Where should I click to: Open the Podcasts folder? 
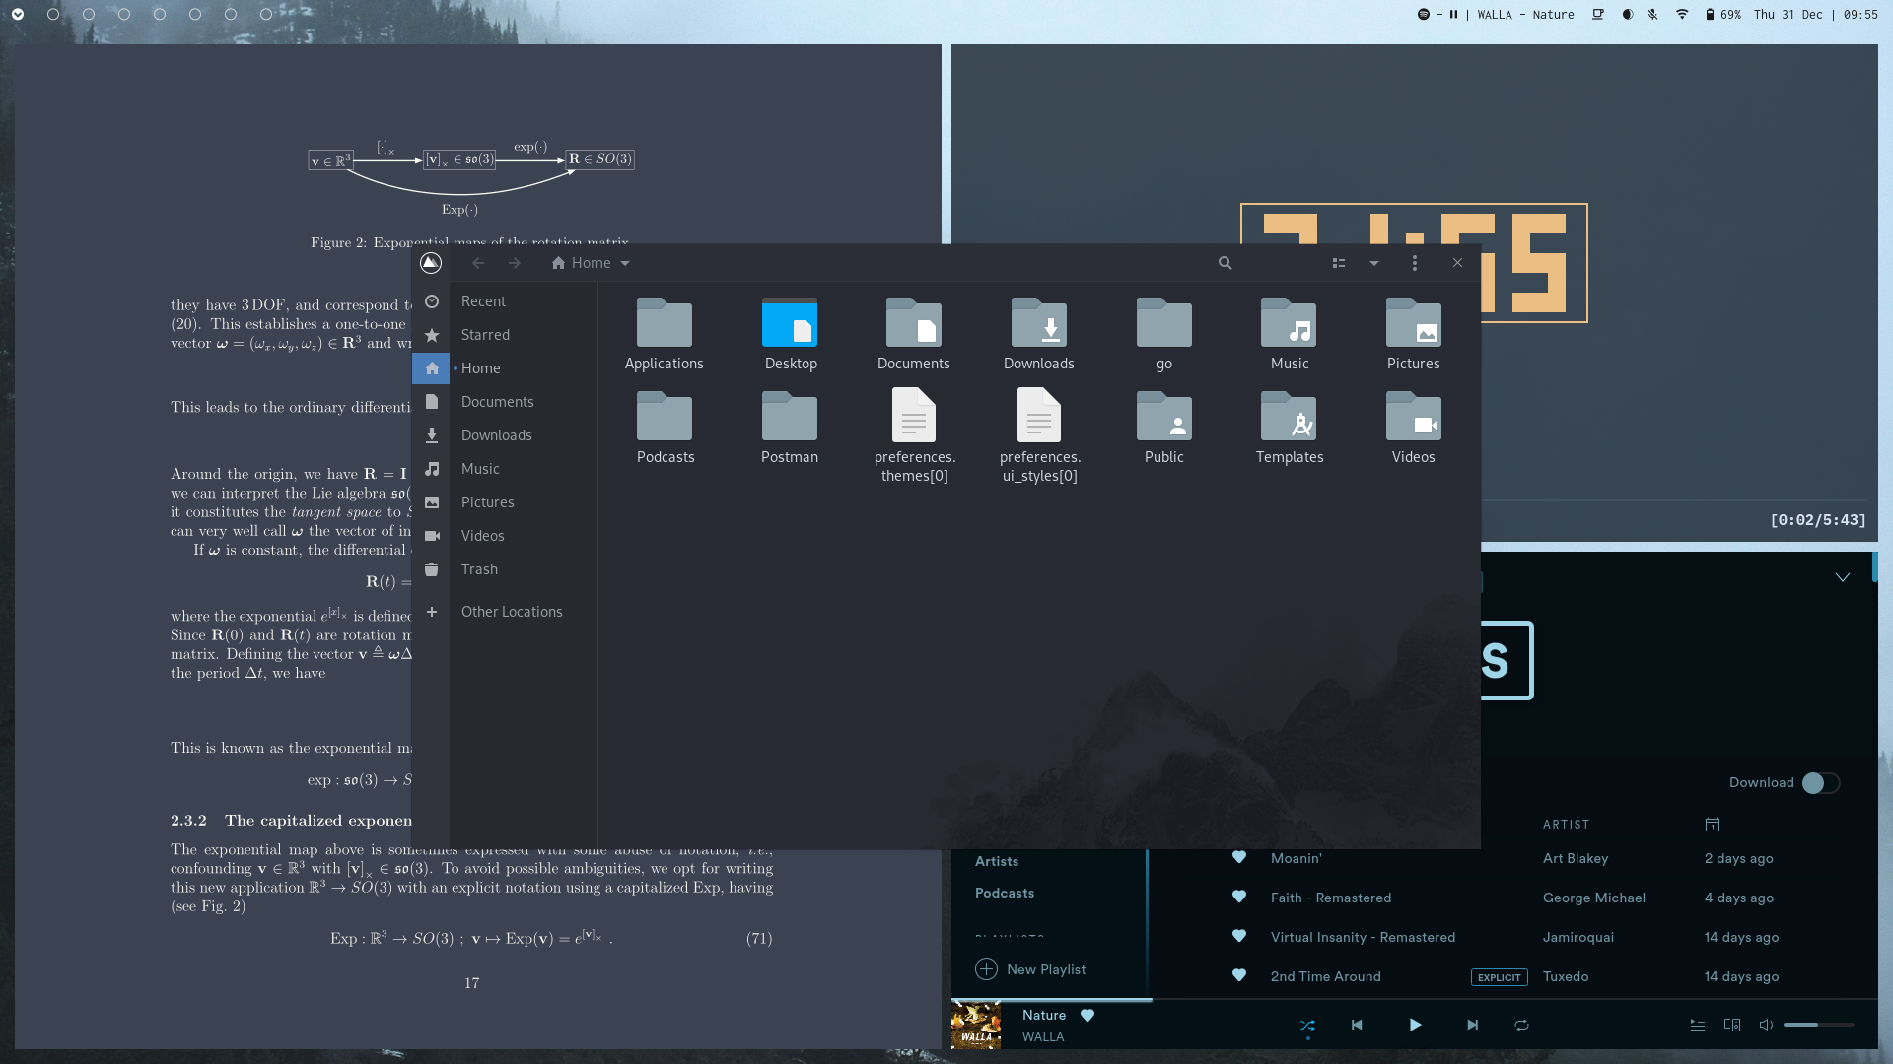[x=665, y=428]
